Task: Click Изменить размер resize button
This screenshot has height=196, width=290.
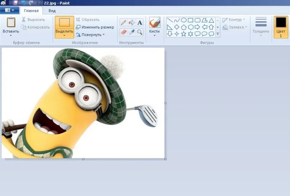Action: 95,27
